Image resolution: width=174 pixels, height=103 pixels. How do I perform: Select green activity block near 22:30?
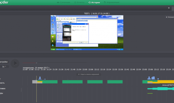coord(115,82)
